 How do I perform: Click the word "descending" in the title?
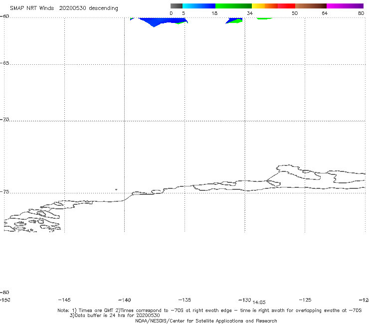coord(104,8)
